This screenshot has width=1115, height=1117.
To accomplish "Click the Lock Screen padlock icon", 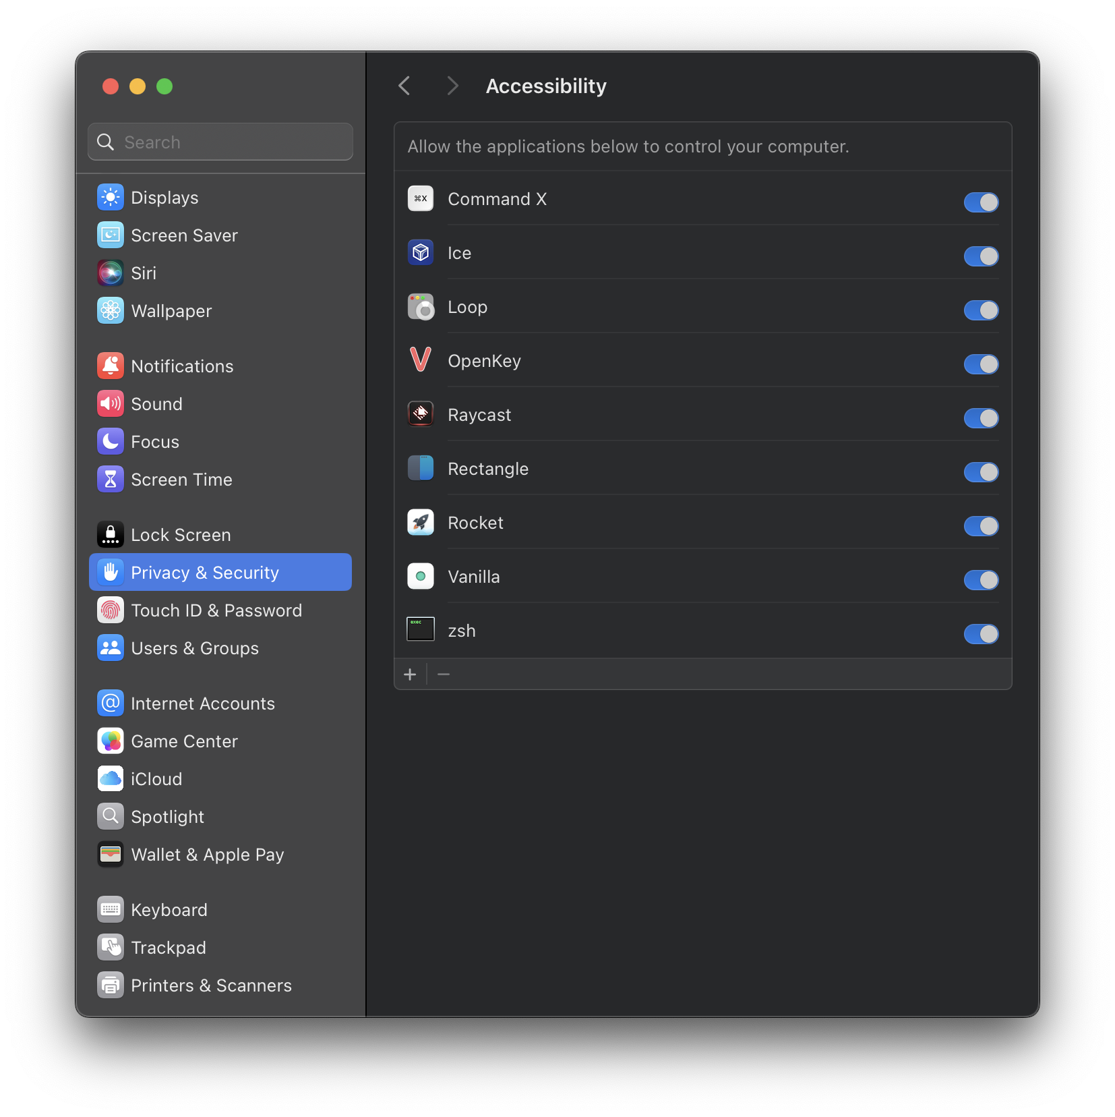I will [x=111, y=535].
